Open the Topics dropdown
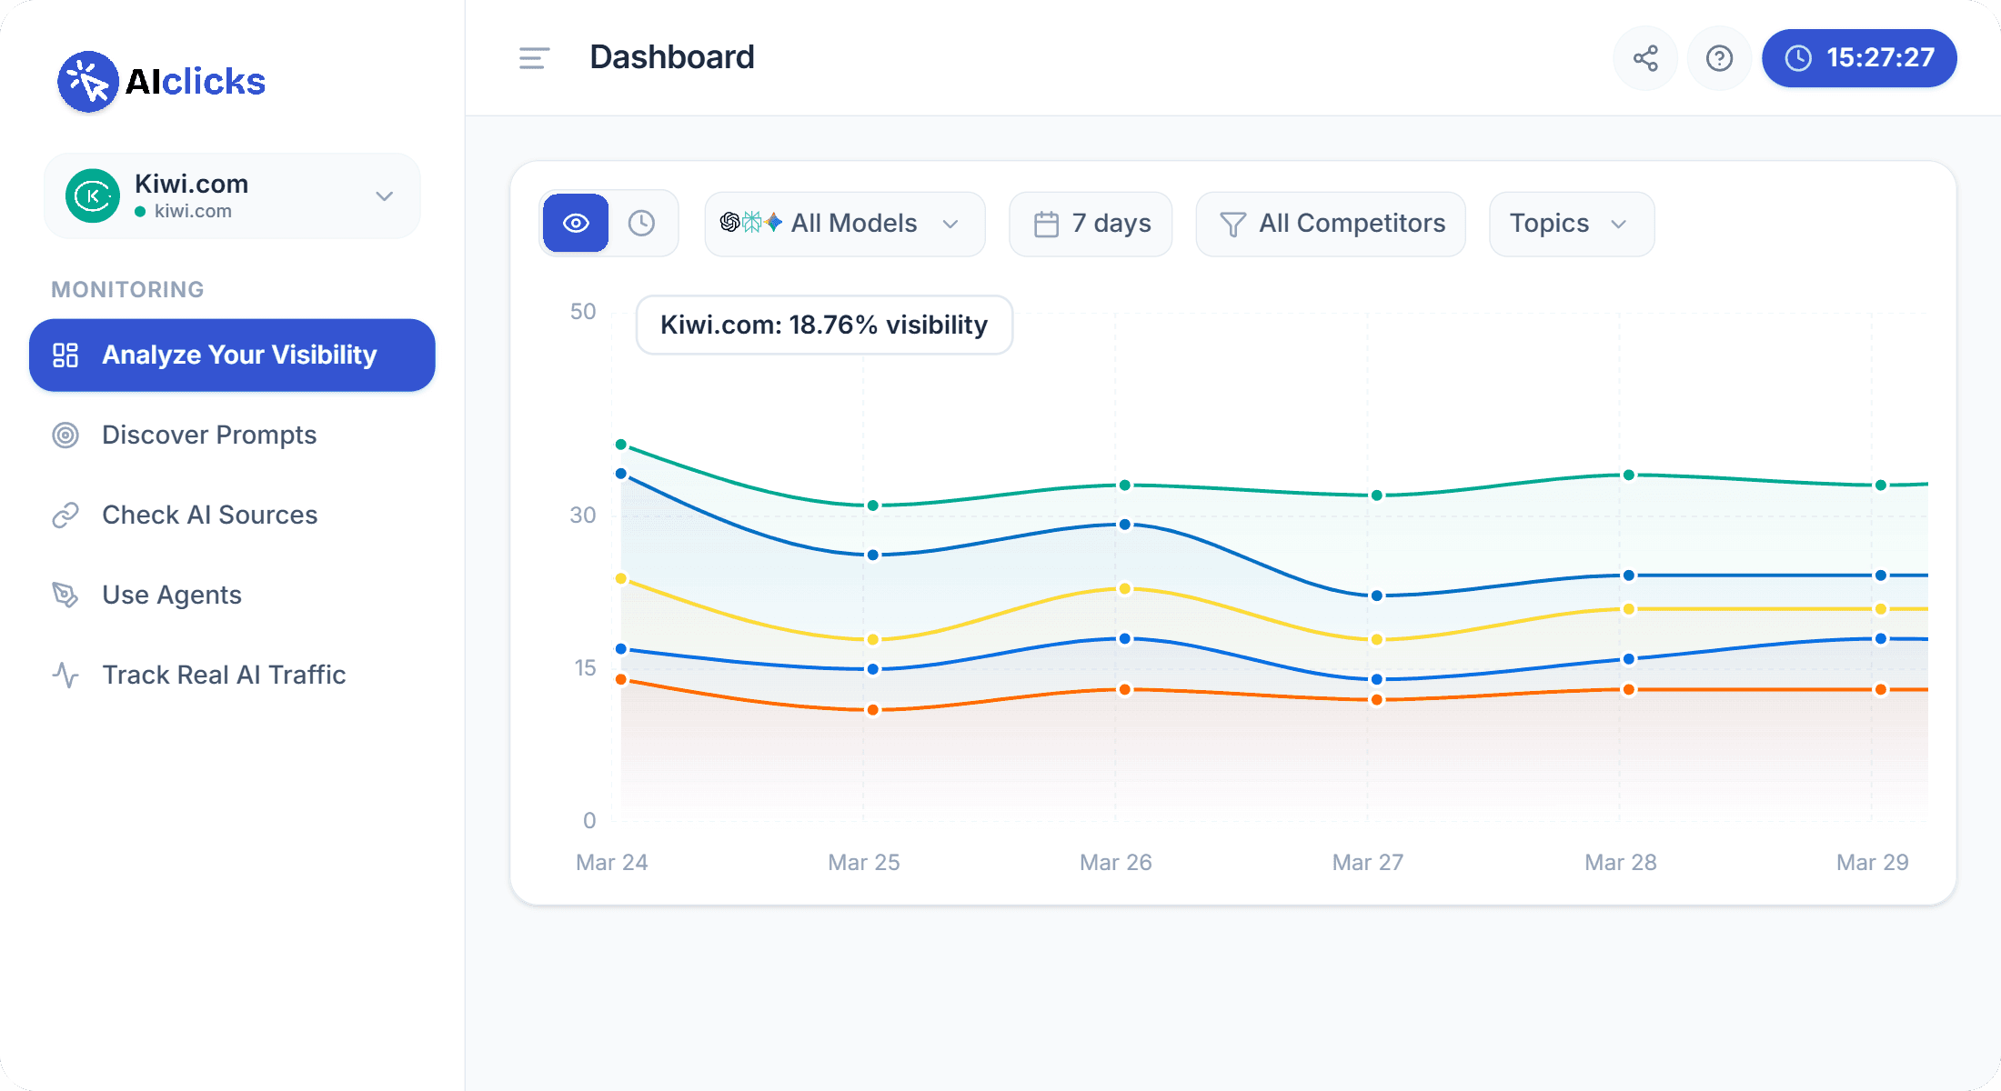2001x1091 pixels. click(x=1571, y=224)
